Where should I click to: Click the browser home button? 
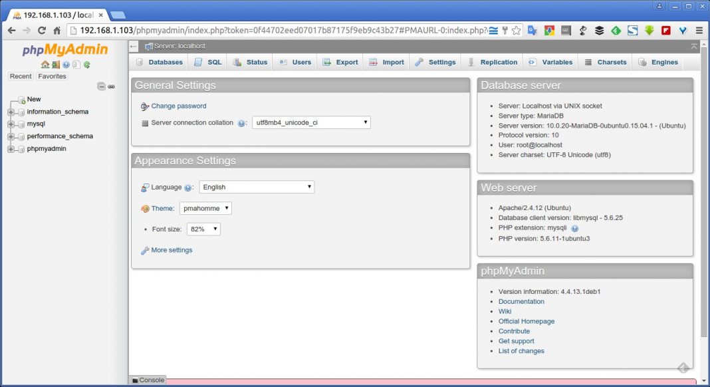click(57, 31)
